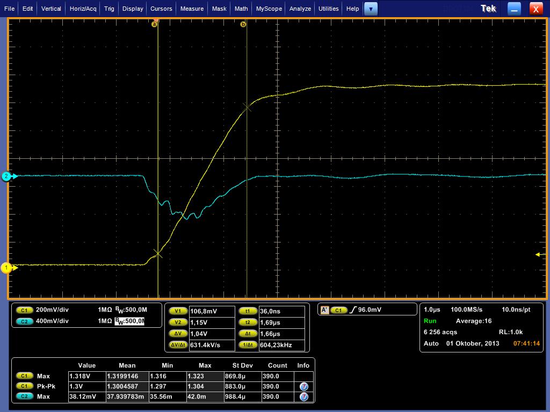
Task: Open the Utilities menu
Action: (329, 9)
